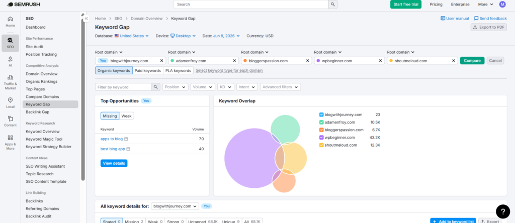Open the blogwithjourney.com keyword details dropdown
The width and height of the screenshot is (515, 223).
(x=175, y=206)
